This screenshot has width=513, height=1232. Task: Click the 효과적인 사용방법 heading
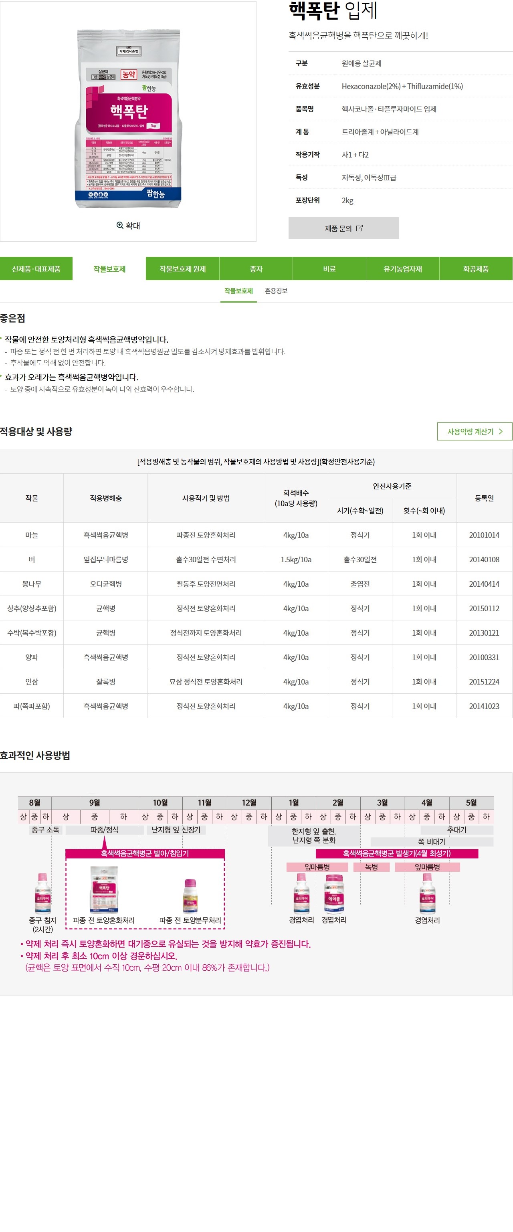click(x=35, y=755)
